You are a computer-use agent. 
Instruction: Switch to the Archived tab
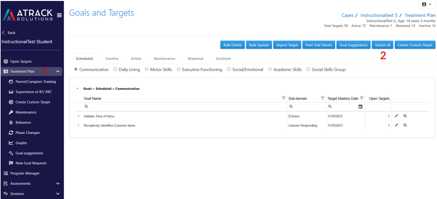223,59
